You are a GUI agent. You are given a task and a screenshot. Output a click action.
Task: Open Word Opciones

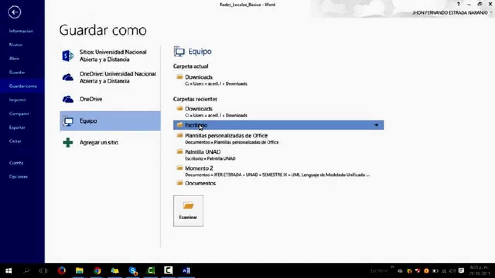point(19,177)
